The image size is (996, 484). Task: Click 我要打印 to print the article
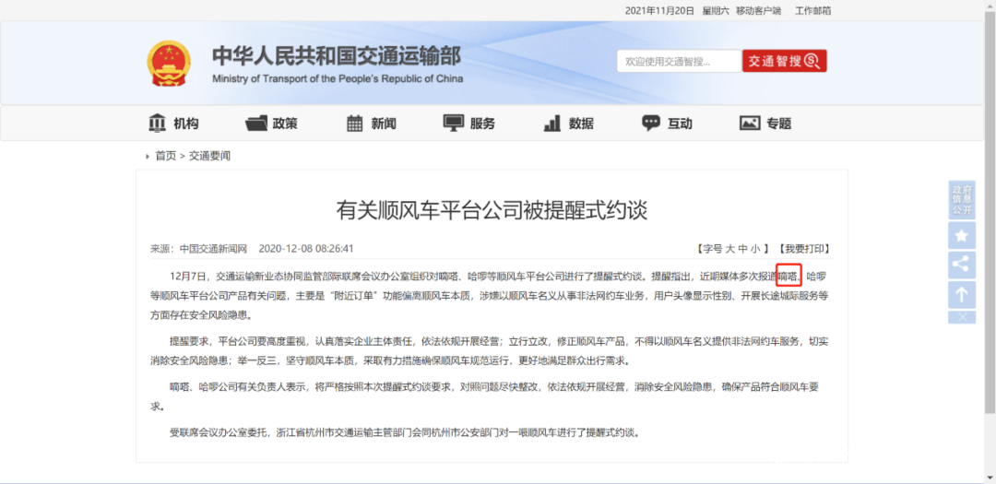[803, 248]
